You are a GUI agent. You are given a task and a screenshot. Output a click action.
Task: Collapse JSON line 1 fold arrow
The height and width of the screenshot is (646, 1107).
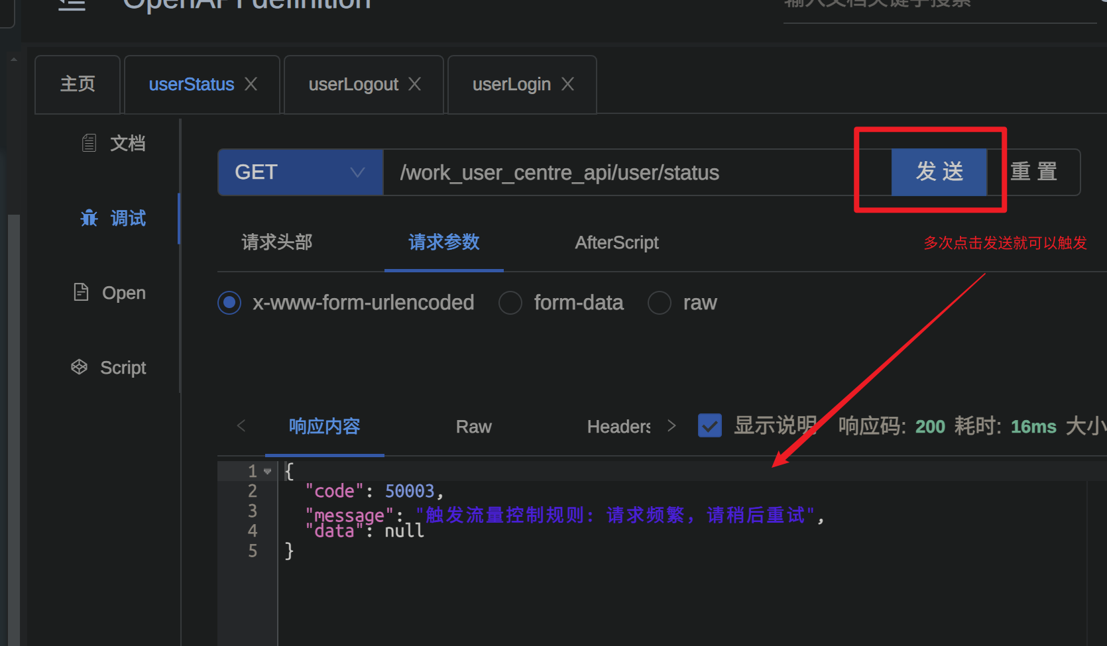point(268,471)
